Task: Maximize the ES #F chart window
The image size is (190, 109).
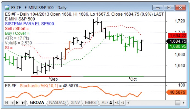Action: pyautogui.click(x=169, y=8)
